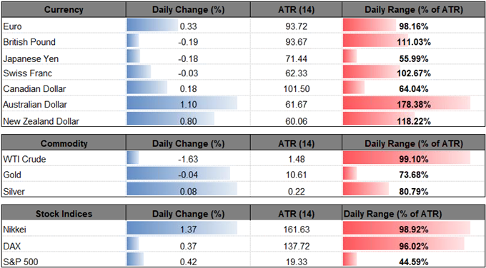The width and height of the screenshot is (486, 268).
Task: Select S&P 500 daily range 44.59%
Action: click(414, 262)
